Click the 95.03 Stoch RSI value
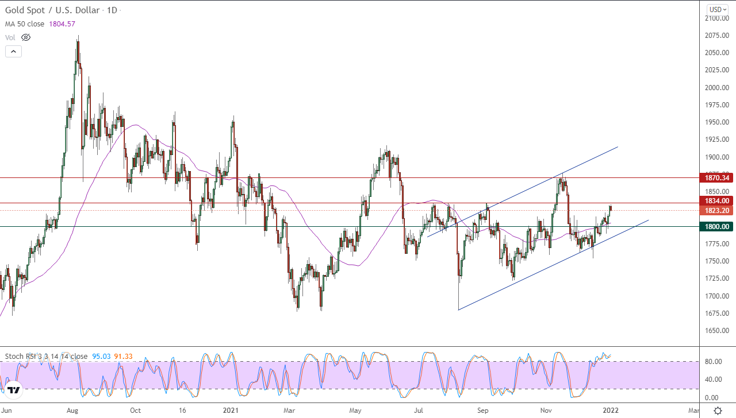Viewport: 736px width, 418px height. [x=102, y=357]
